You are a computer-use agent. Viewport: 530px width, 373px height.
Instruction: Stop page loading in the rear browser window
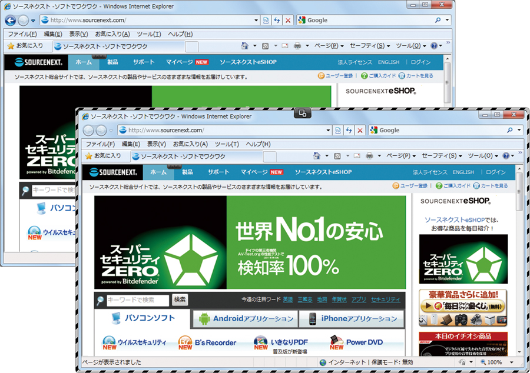[x=287, y=20]
